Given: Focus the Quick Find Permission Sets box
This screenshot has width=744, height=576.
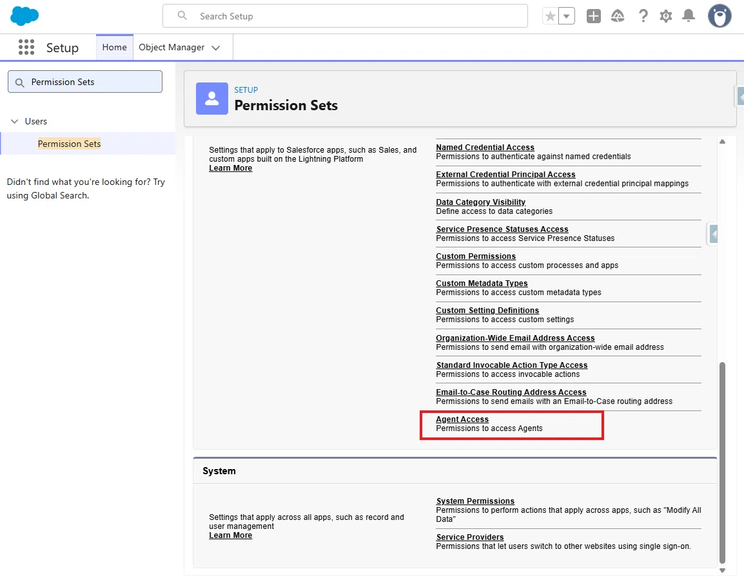Looking at the screenshot, I should pos(85,82).
